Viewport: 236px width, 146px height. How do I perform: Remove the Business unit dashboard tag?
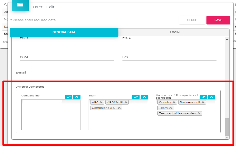[x=203, y=102]
